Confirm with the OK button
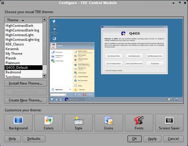Screen dimensions: 188x146 134,139
